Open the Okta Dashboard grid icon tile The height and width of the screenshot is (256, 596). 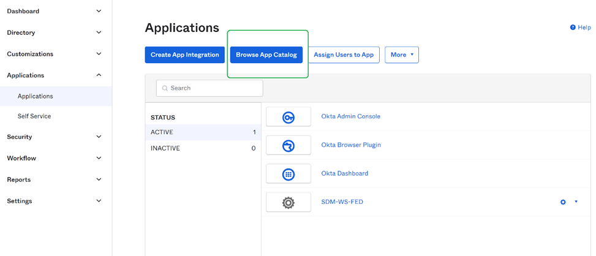point(289,173)
